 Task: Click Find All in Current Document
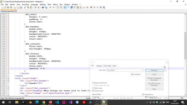(x=154, y=84)
